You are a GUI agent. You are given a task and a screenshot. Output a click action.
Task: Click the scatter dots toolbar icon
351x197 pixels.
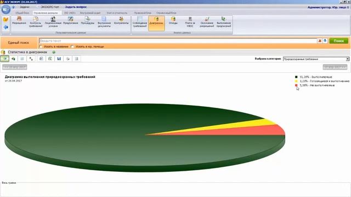31,59
